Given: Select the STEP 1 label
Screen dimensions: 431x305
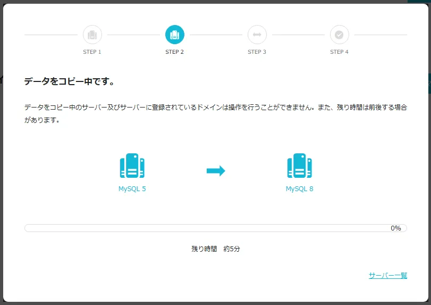Looking at the screenshot, I should pyautogui.click(x=92, y=52).
